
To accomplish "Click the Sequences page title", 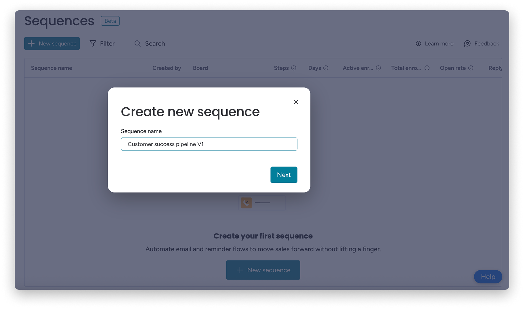I will coord(59,21).
